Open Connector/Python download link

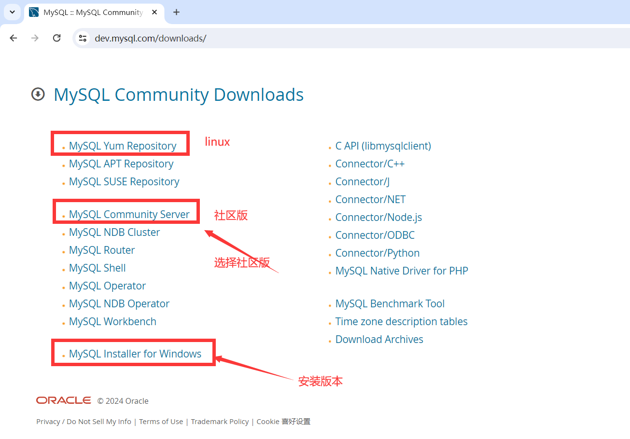(x=378, y=253)
